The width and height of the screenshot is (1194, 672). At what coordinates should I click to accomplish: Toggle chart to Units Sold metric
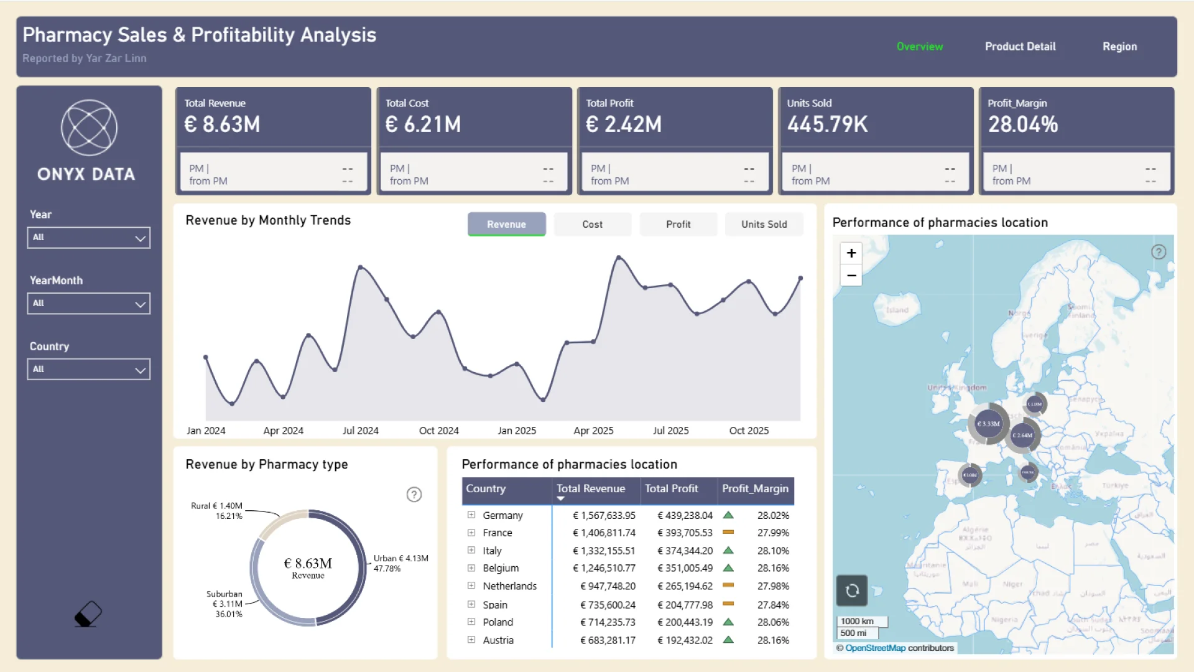click(x=764, y=225)
